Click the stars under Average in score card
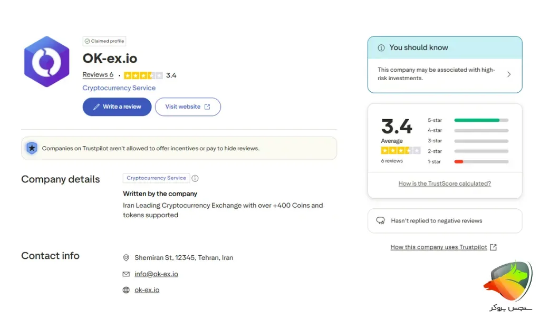This screenshot has height=319, width=540. [401, 151]
